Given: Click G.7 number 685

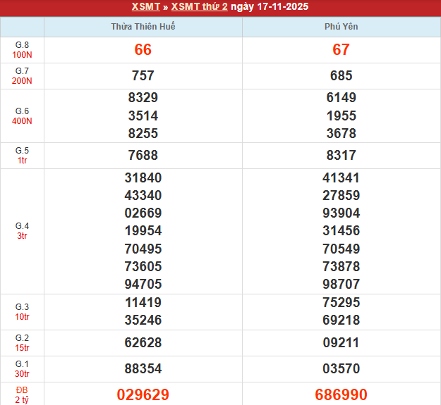Looking at the screenshot, I should 341,75.
